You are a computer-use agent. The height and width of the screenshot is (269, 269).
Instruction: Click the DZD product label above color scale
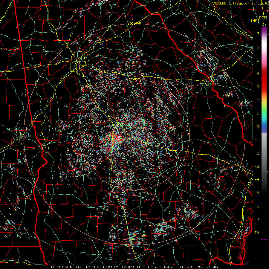(263, 18)
